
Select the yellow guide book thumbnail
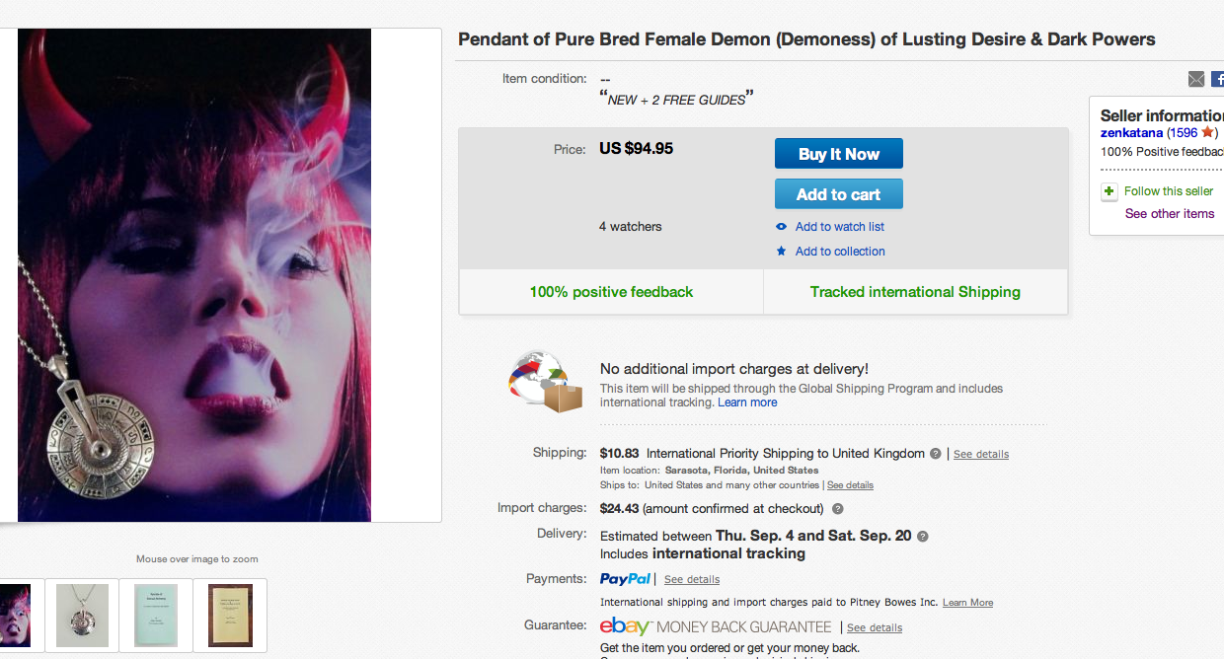click(230, 616)
